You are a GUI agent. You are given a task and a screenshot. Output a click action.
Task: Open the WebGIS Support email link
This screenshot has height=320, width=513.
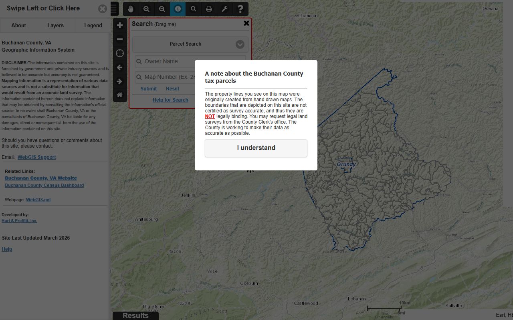click(x=36, y=157)
